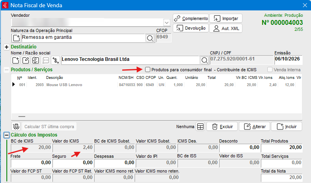The width and height of the screenshot is (311, 183).
Task: Click the recipient registration lookup icon
Action: coord(36,60)
